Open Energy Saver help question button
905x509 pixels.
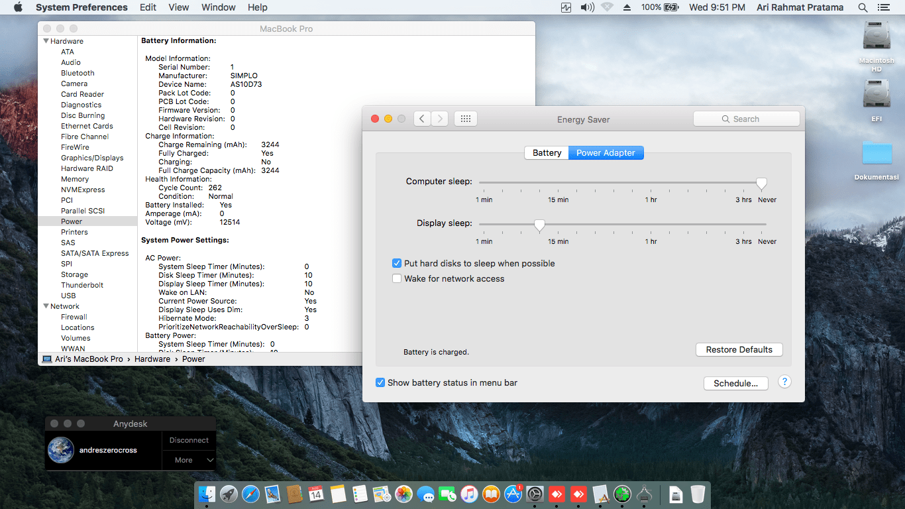click(x=784, y=382)
